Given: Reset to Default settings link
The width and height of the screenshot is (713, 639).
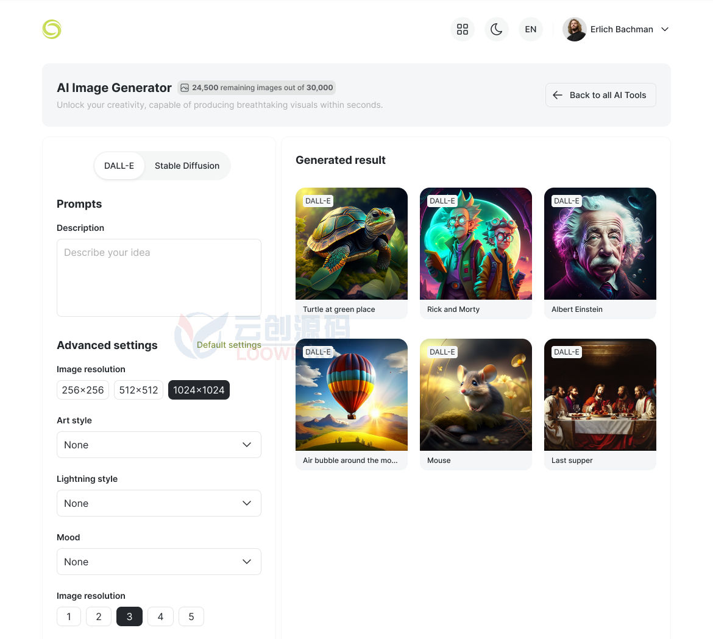Looking at the screenshot, I should [x=229, y=345].
